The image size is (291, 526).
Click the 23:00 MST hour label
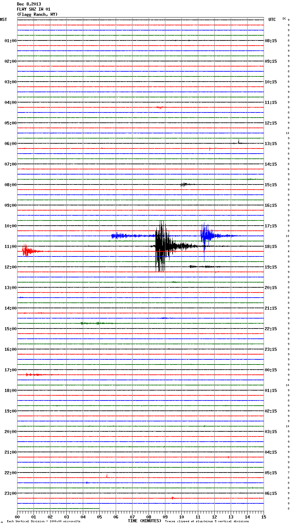pos(10,493)
